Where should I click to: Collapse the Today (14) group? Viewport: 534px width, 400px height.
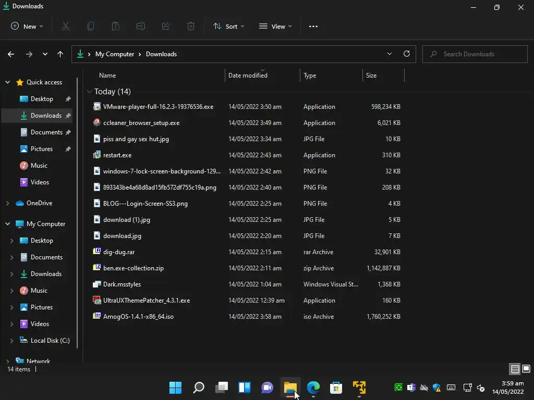click(89, 92)
